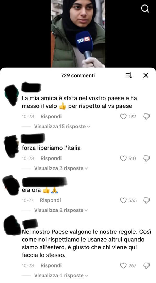This screenshot has width=156, height=283.
Task: Close the 729 commenti panel
Action: coord(146,75)
